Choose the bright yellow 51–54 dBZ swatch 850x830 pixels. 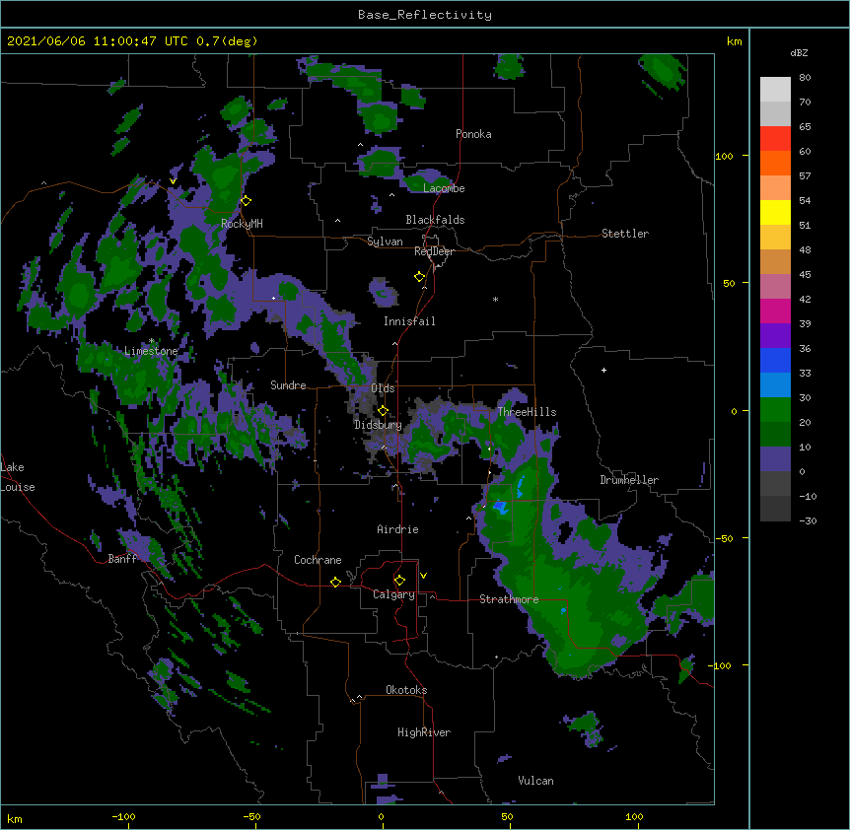[x=775, y=212]
